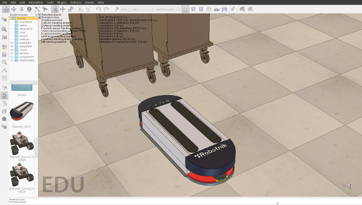Click the camera fly toolbar icon
This screenshot has height=205, width=362.
tap(45, 9)
